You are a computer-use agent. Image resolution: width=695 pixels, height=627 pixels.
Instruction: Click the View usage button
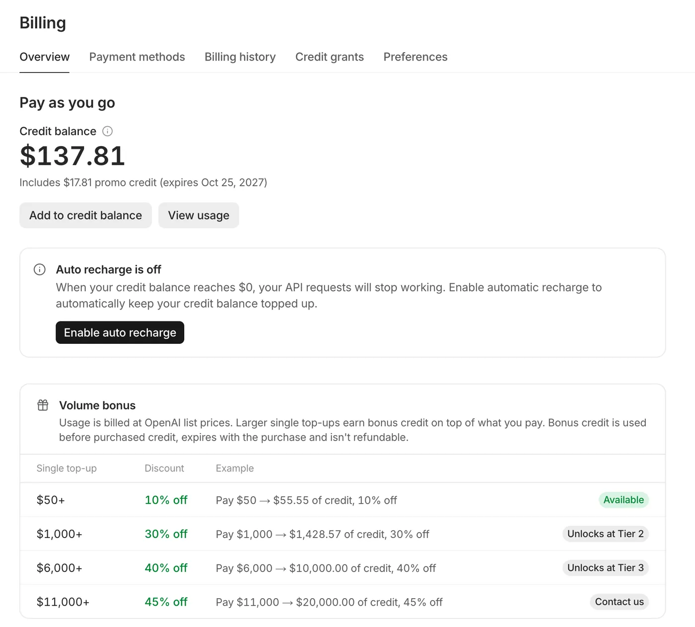click(199, 215)
